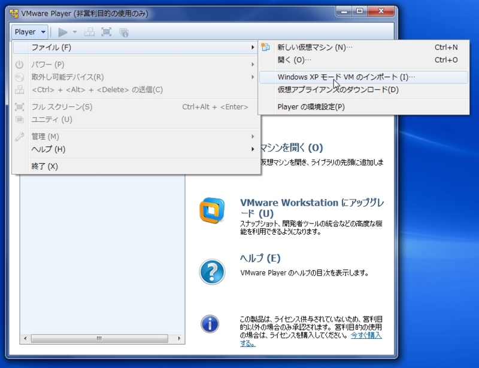Viewport: 479px width, 368px height.
Task: Start the virtual machine with the Play icon
Action: 62,32
